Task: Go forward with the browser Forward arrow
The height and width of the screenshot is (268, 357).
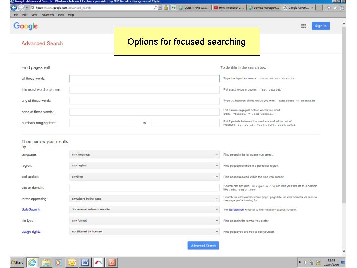Action: 21,8
